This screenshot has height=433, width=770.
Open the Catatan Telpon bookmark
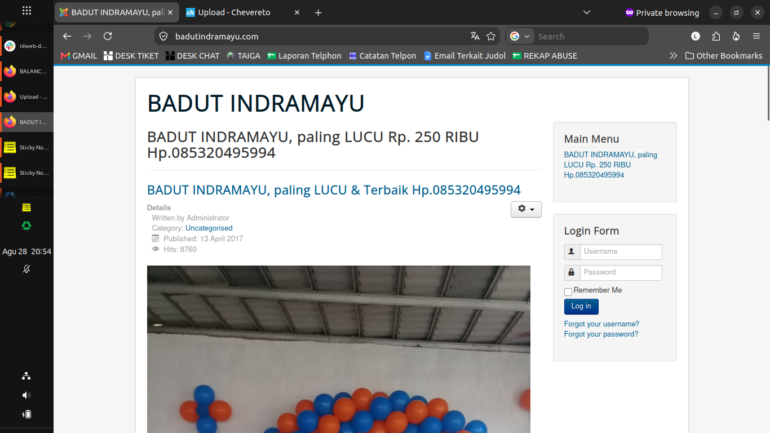382,56
